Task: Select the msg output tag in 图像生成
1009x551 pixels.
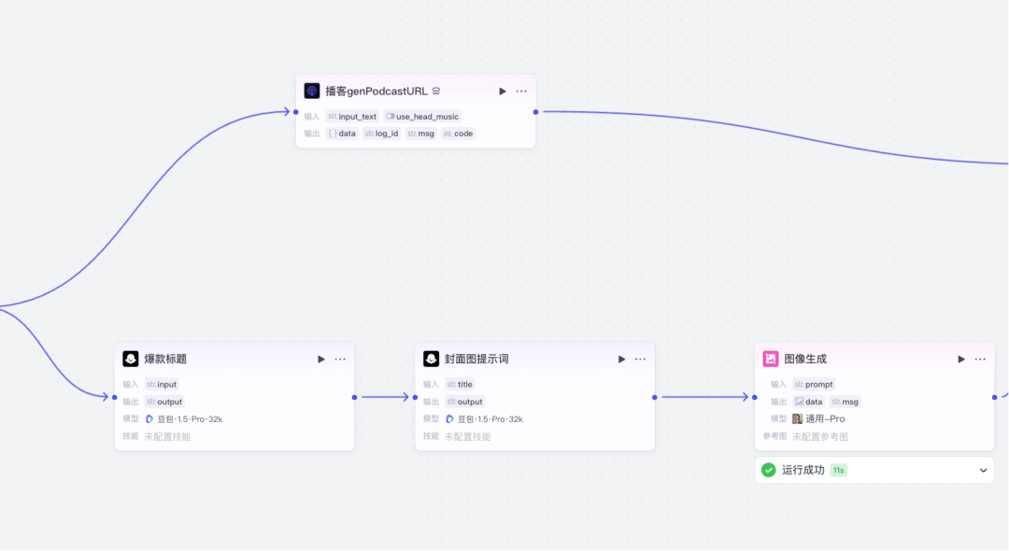Action: (x=845, y=402)
